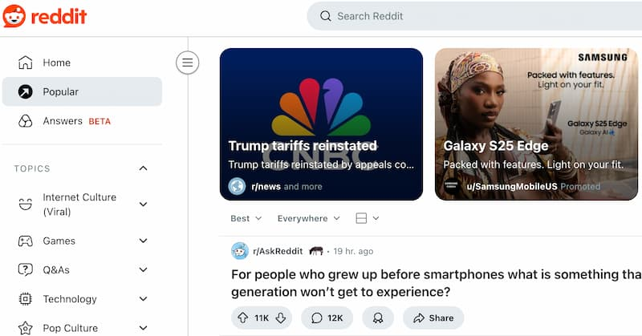Upvote the AskReddit post
This screenshot has height=336, width=642.
tap(242, 318)
